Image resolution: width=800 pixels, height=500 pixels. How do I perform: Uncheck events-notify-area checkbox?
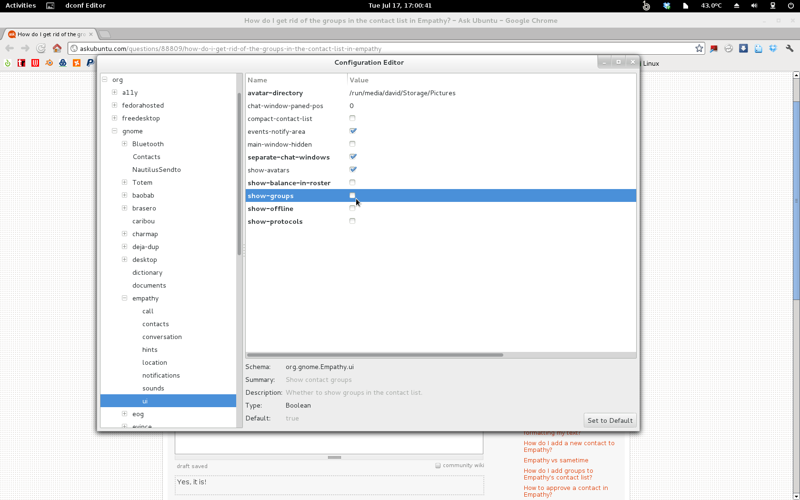pyautogui.click(x=353, y=131)
